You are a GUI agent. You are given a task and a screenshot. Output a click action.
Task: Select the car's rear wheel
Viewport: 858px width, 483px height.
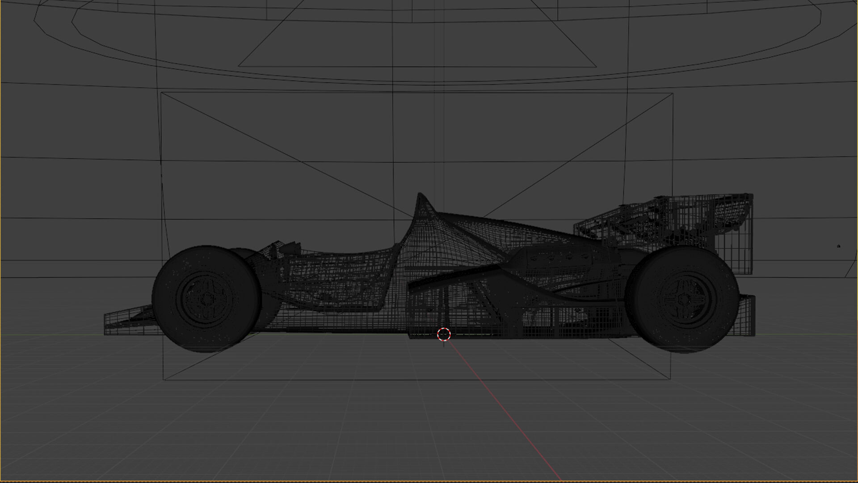tap(682, 299)
